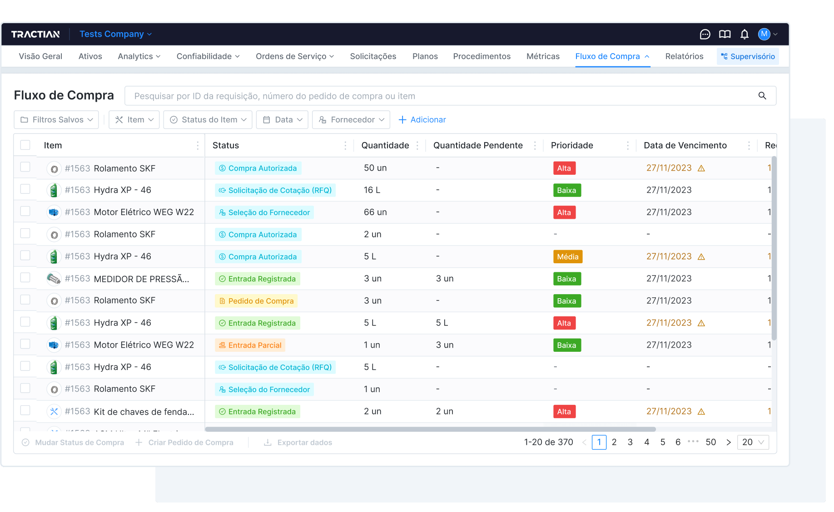834x512 pixels.
Task: Open the Relatórios tab
Action: tap(684, 56)
